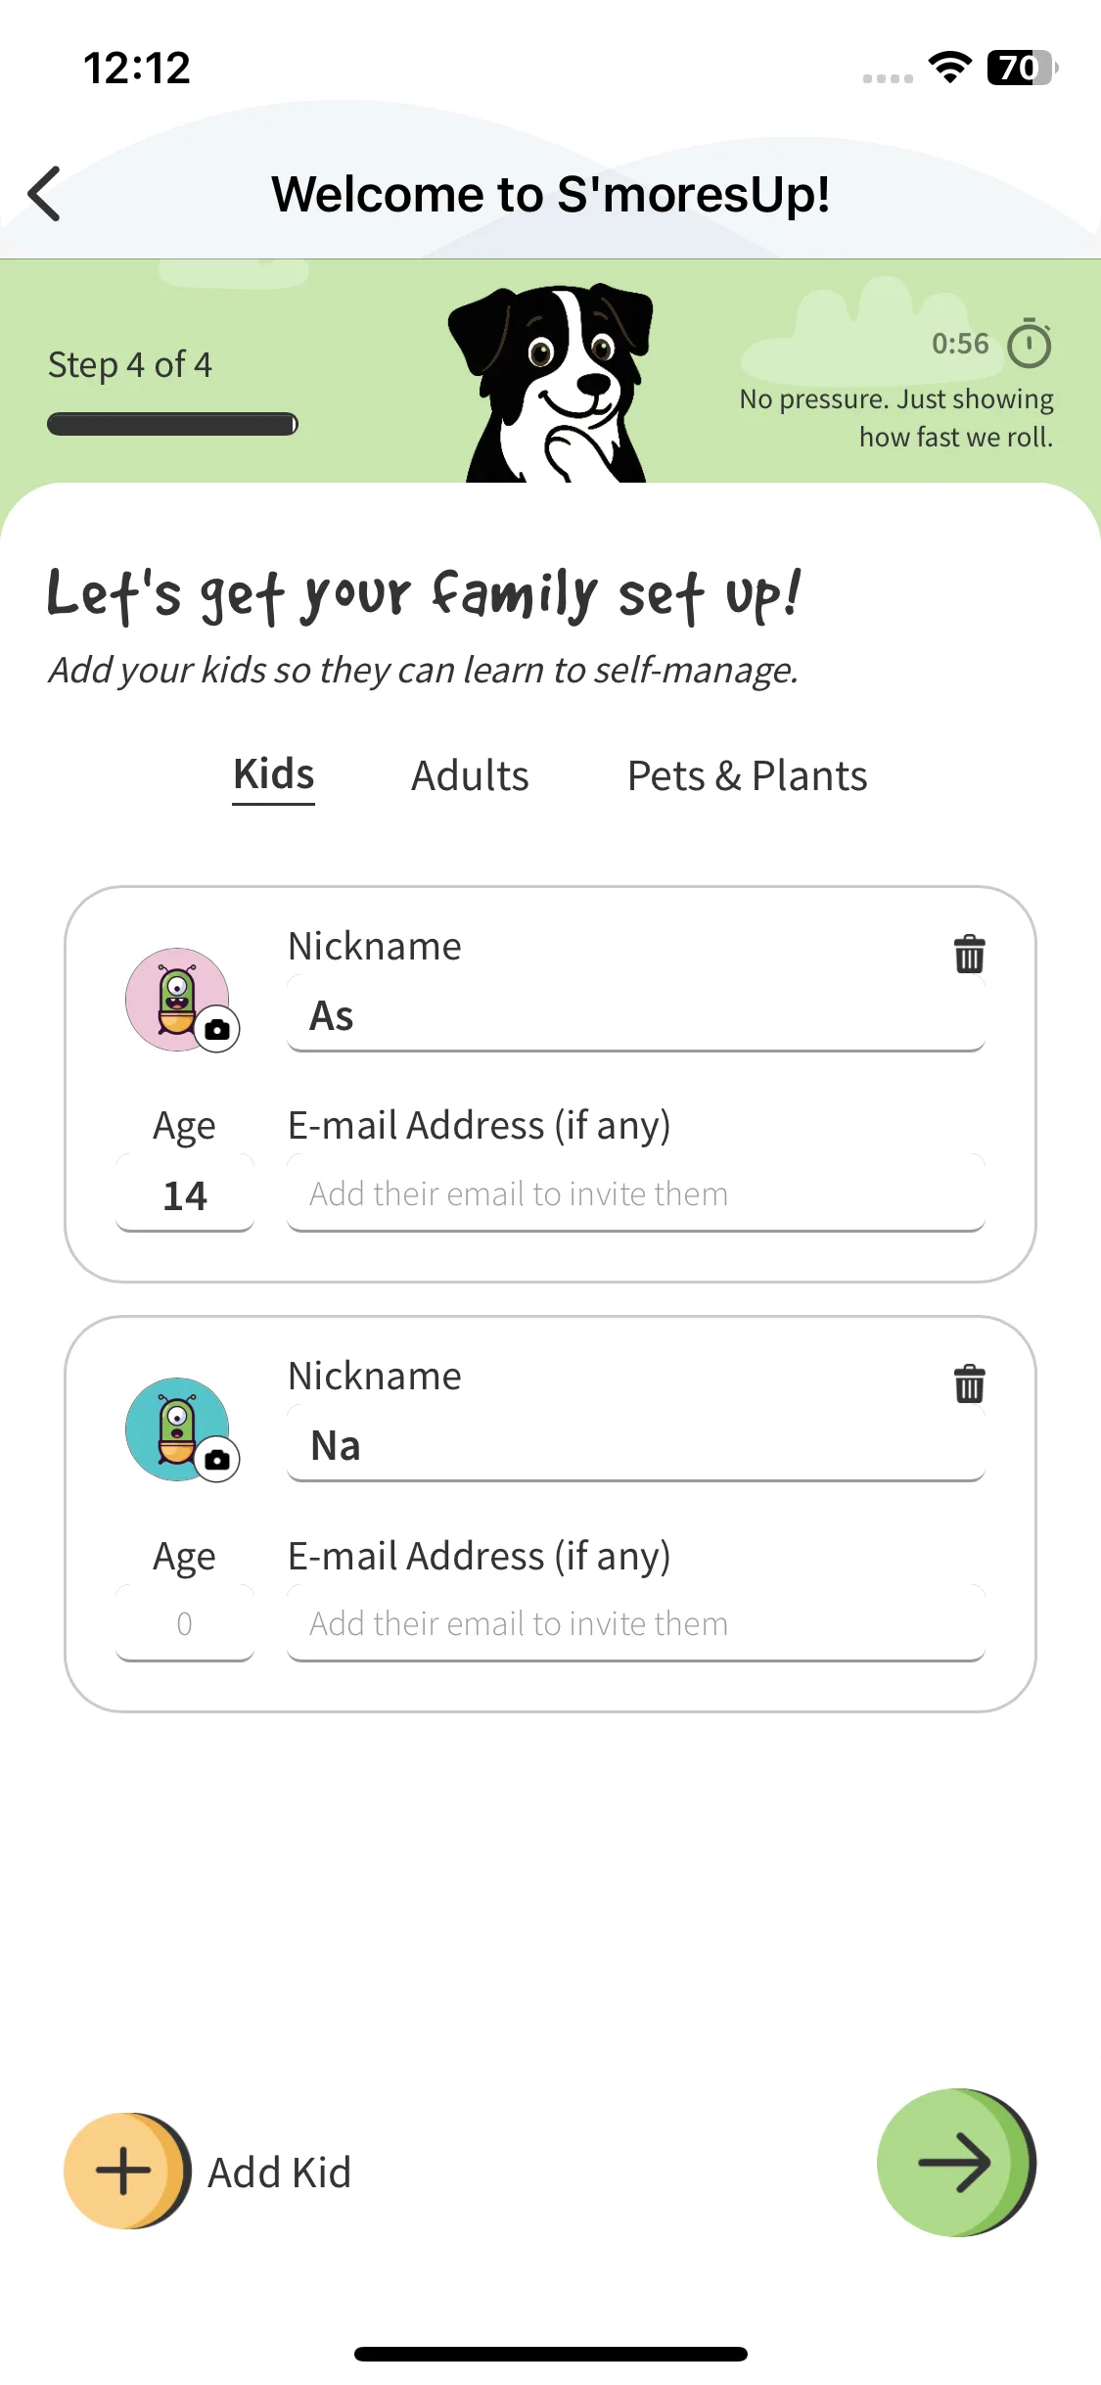Viewport: 1101px width, 2385px height.
Task: Add an email address for kid Na
Action: tap(635, 1624)
